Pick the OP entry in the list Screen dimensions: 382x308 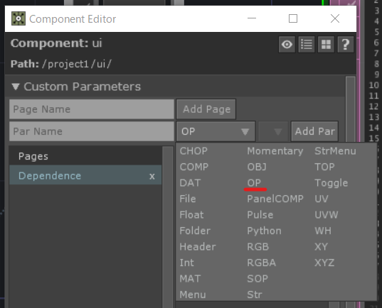(254, 183)
